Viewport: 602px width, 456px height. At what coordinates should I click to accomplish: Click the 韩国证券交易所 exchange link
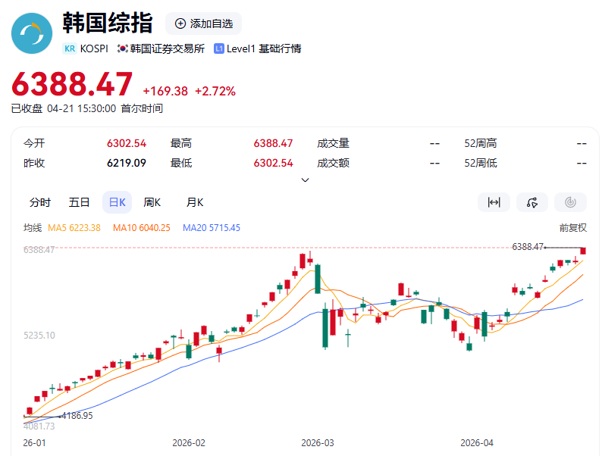(x=167, y=48)
